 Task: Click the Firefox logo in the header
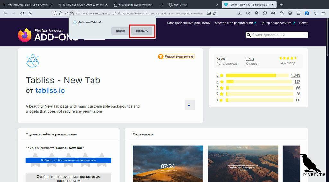point(24,35)
